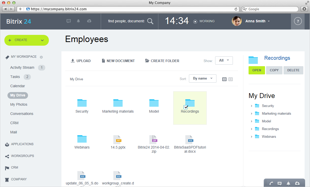This screenshot has height=187, width=310.
Task: Expand the Security folder in tree
Action: [251, 106]
